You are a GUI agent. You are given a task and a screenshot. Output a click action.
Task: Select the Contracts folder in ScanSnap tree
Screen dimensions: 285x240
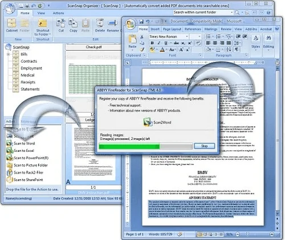pos(28,61)
